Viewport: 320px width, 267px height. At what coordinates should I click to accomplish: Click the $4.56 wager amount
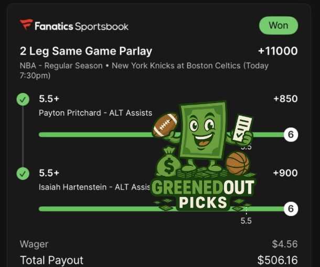(285, 244)
